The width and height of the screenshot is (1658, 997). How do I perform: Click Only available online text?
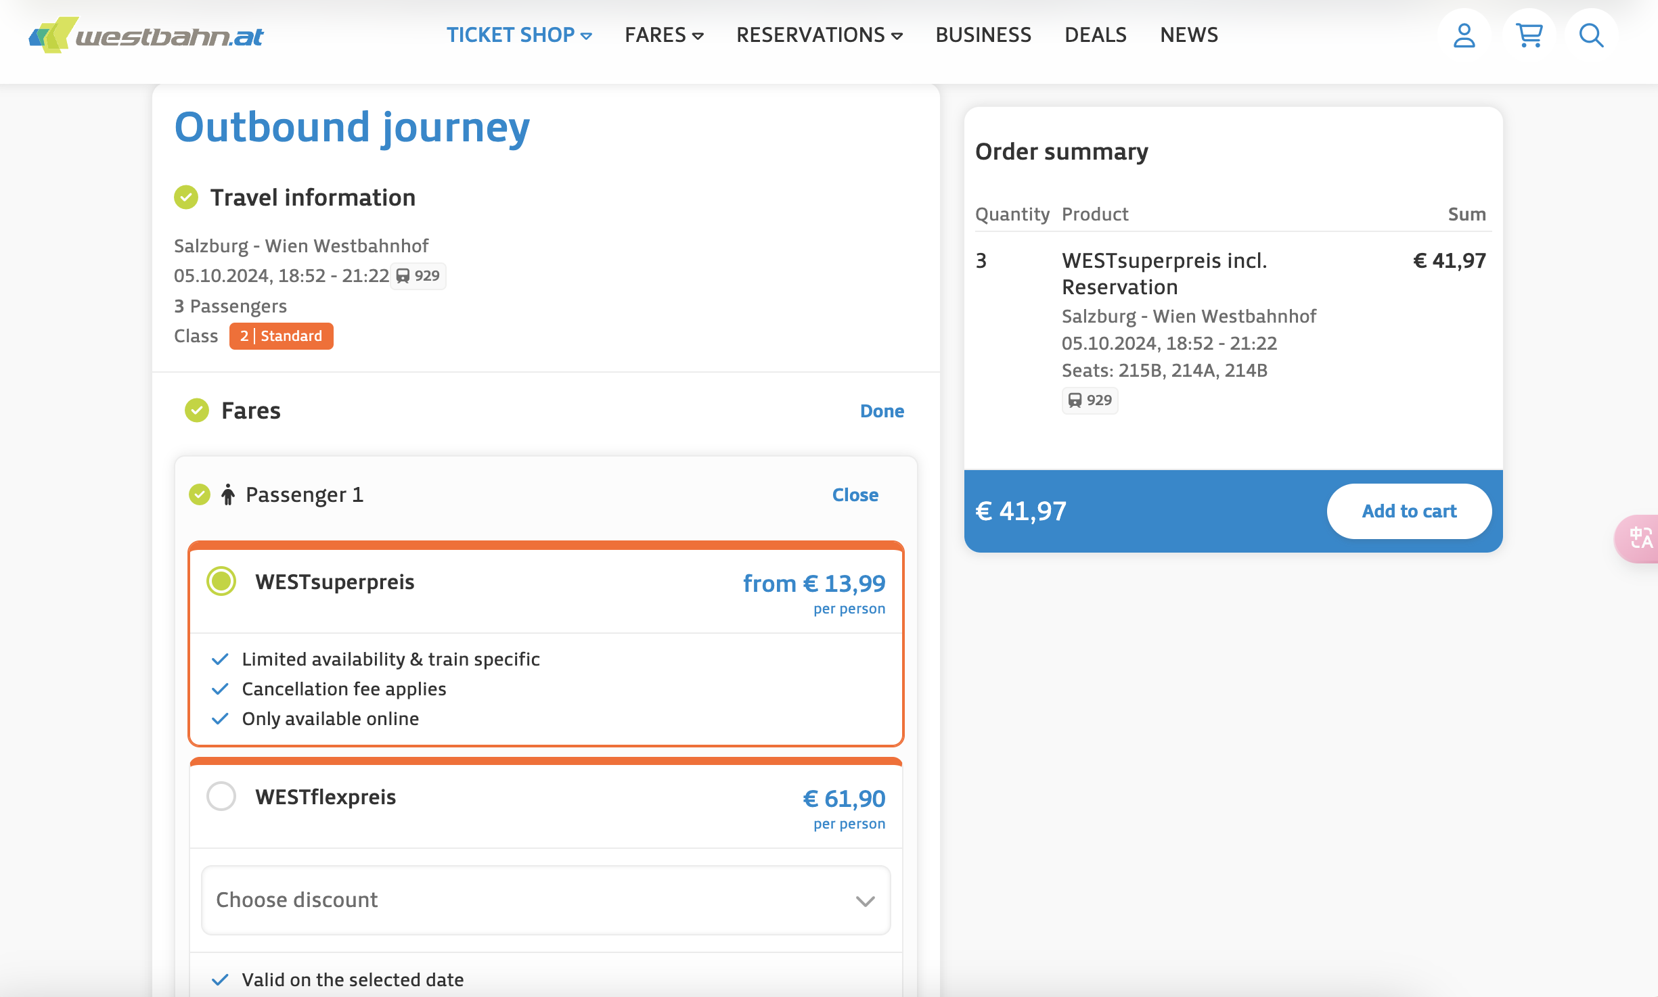point(330,719)
